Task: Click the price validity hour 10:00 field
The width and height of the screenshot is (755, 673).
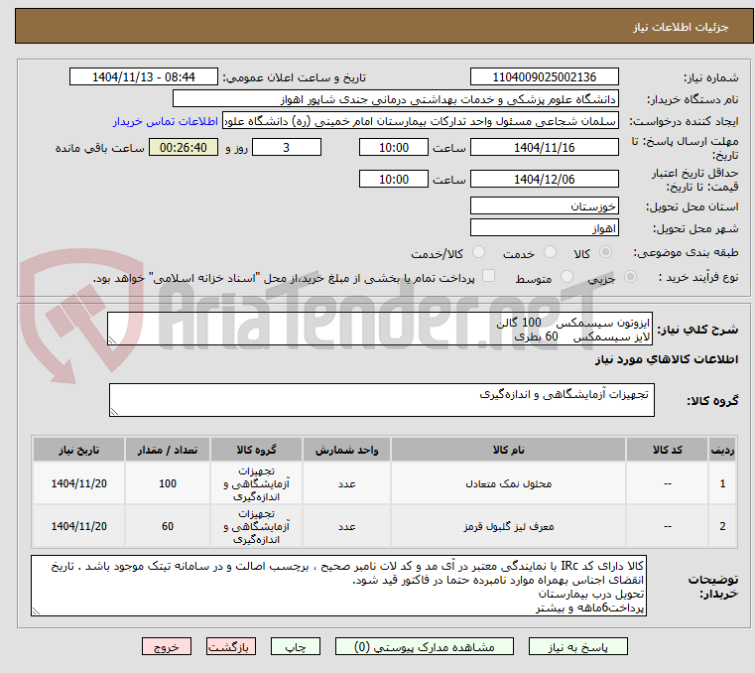Action: pyautogui.click(x=394, y=180)
